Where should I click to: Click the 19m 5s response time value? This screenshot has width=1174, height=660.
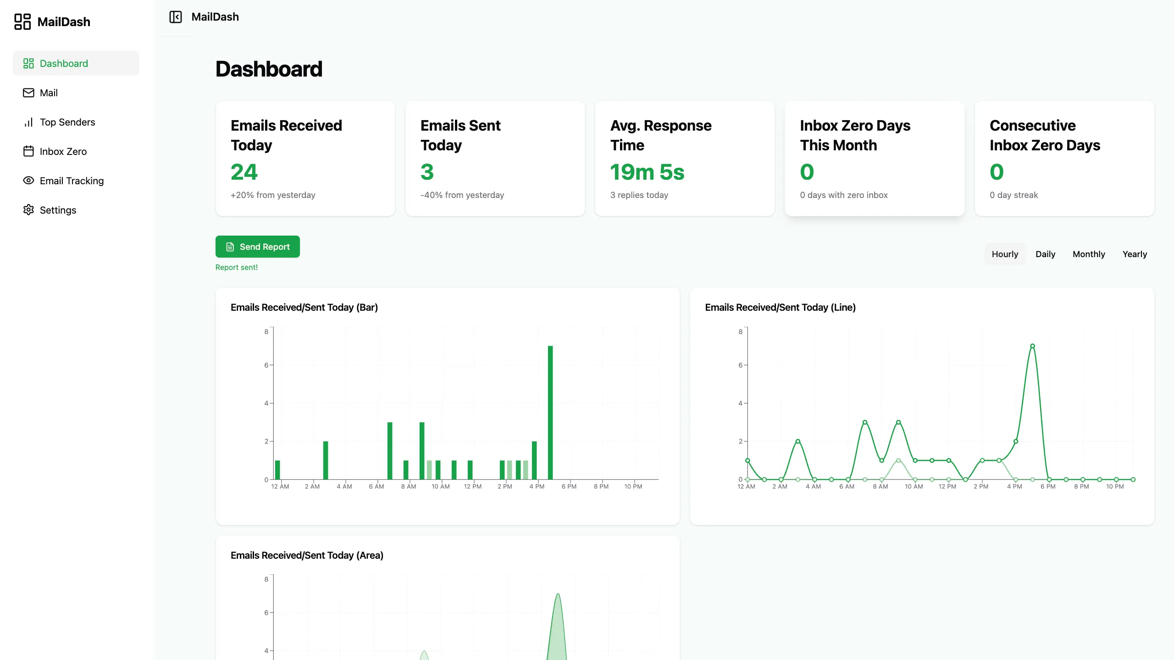647,172
